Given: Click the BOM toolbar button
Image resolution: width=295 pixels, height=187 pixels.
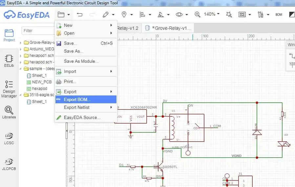Looking at the screenshot, I should (x=279, y=15).
